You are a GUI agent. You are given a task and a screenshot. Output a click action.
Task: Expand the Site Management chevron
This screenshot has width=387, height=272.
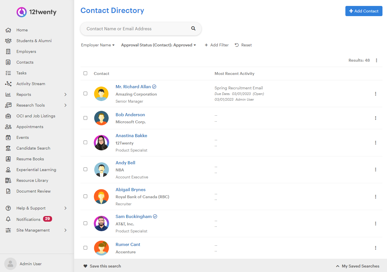coord(65,230)
